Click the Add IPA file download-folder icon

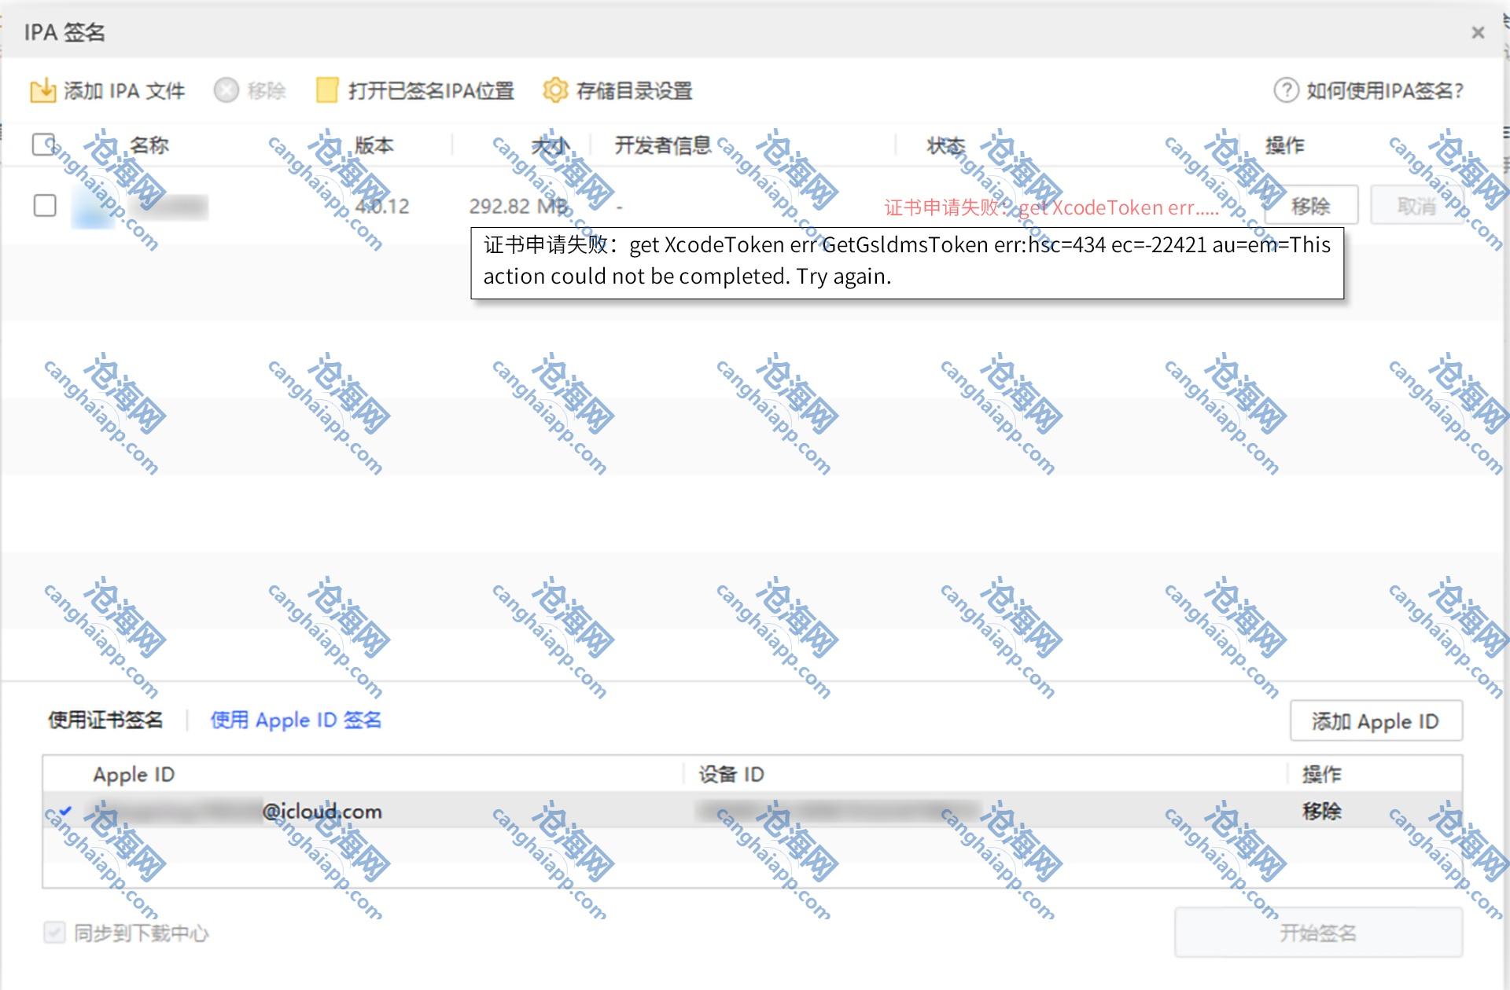(x=42, y=91)
